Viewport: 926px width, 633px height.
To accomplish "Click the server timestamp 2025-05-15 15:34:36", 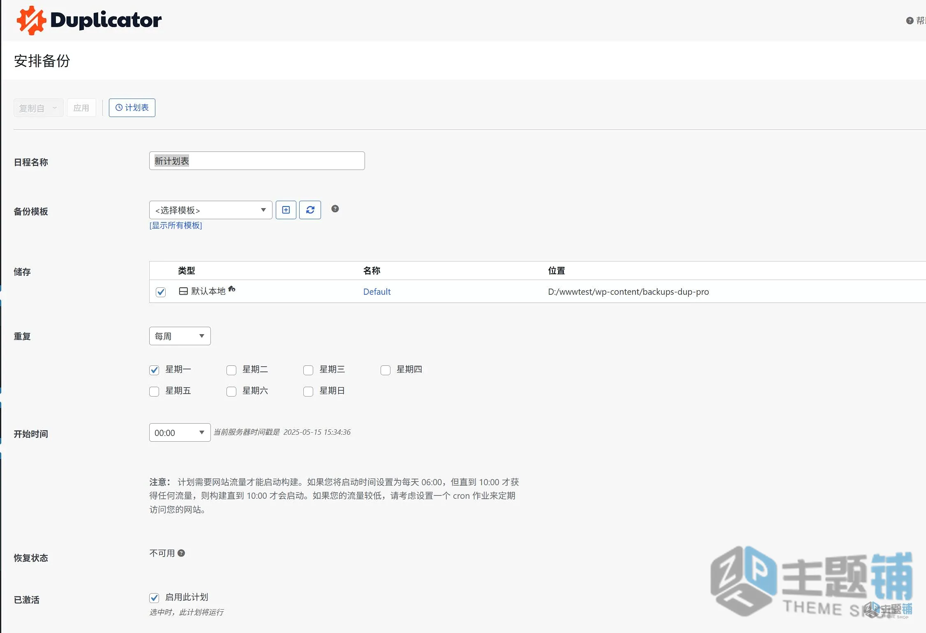I will pos(317,432).
